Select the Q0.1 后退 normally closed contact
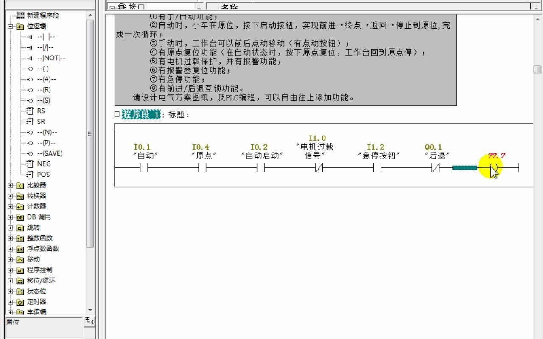The image size is (543, 339). (x=436, y=168)
